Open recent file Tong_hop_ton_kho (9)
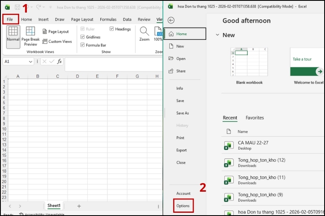325x216 pixels. 273,197
